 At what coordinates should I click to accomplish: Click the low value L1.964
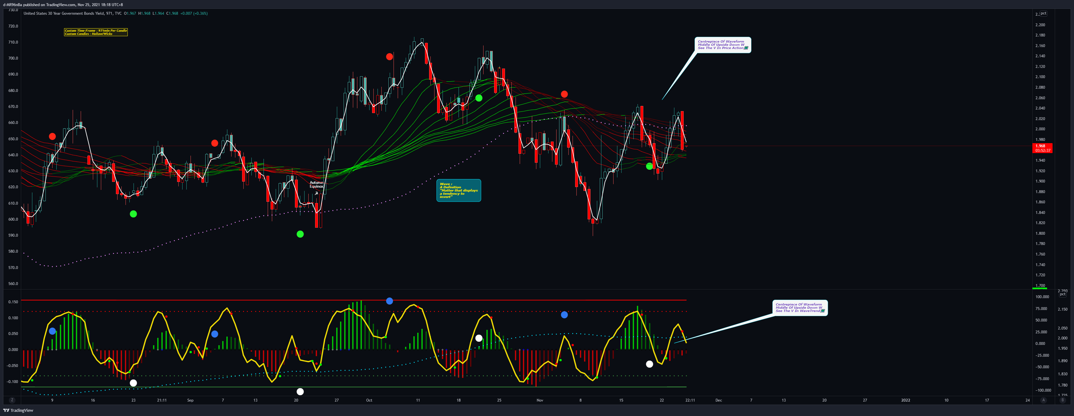tap(158, 13)
